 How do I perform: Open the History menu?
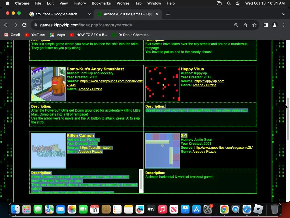coord(80,3)
